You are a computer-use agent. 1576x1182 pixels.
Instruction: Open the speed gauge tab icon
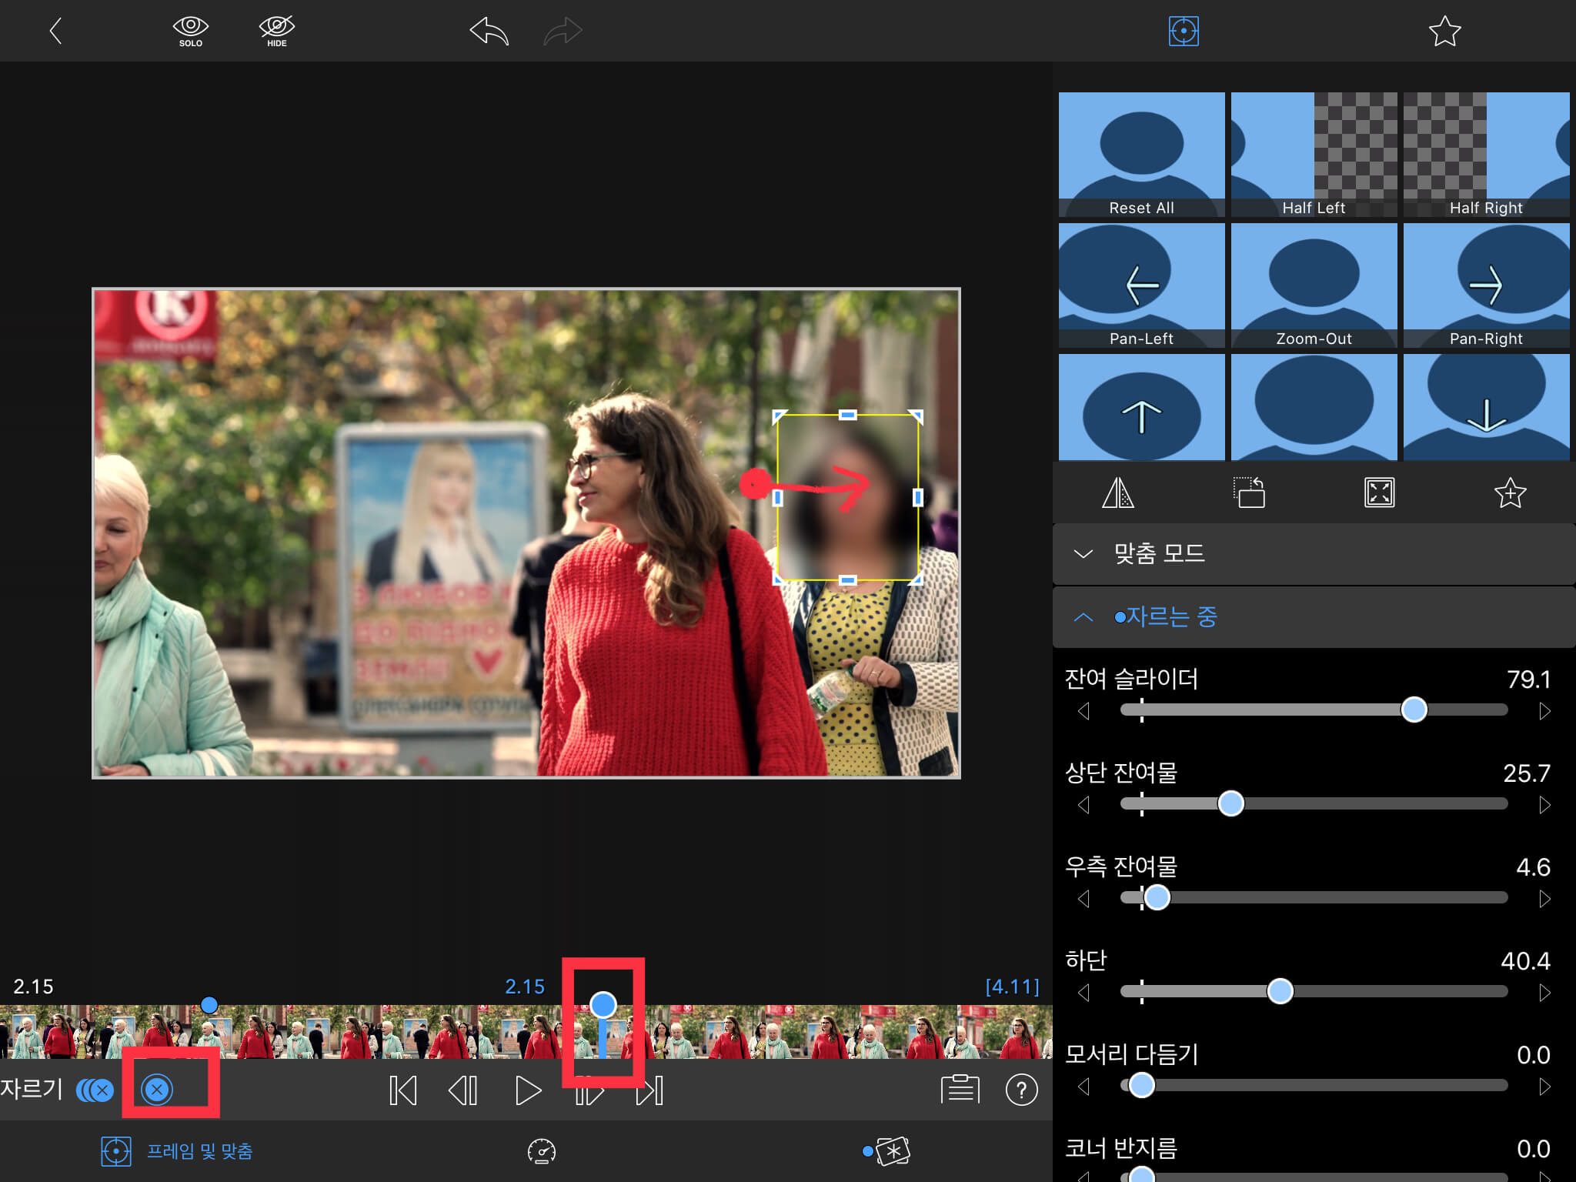click(542, 1151)
